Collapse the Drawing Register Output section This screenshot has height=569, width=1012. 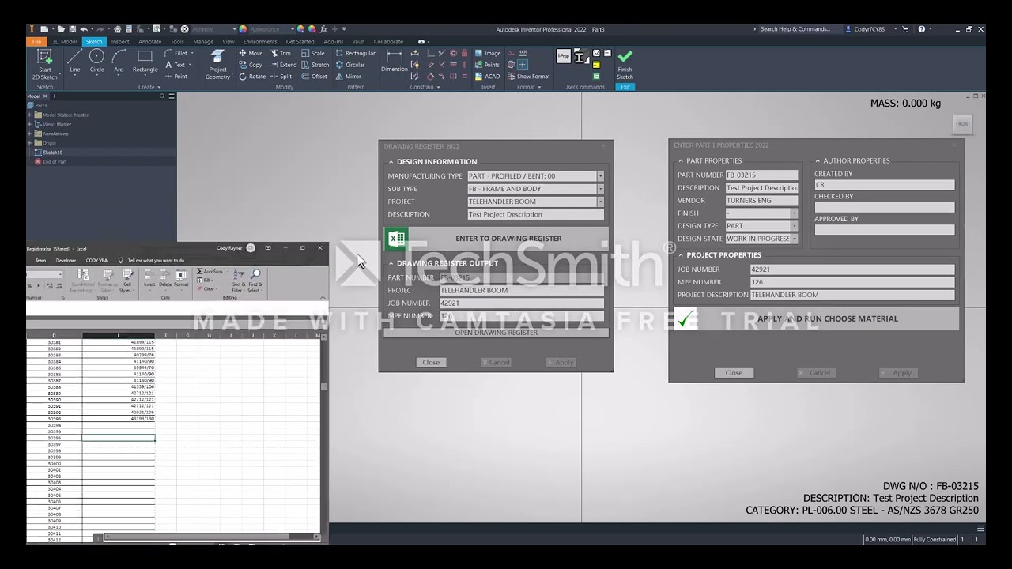tap(391, 263)
